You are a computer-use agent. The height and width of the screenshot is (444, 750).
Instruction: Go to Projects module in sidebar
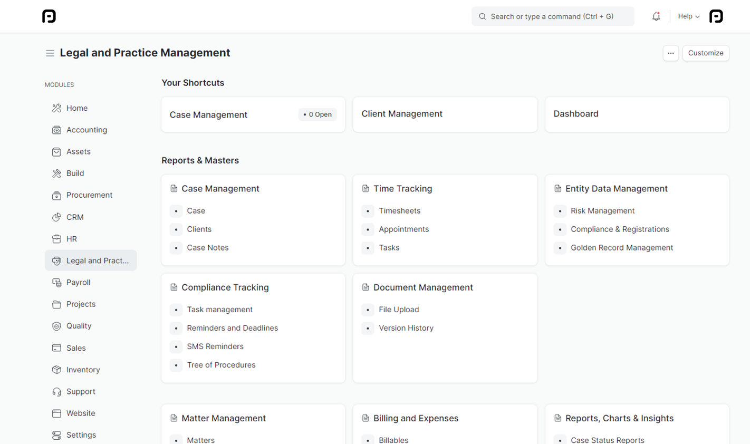[x=81, y=304]
